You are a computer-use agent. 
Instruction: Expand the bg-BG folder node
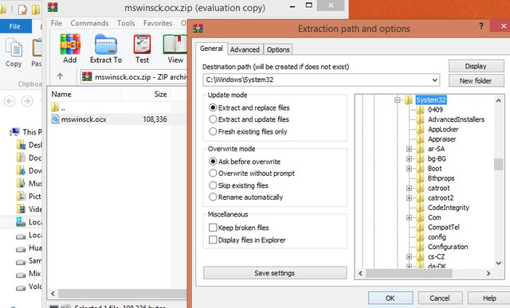coord(409,159)
